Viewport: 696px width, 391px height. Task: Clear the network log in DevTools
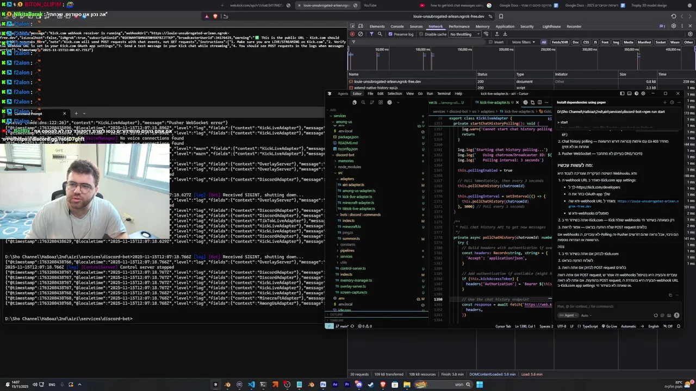(361, 34)
